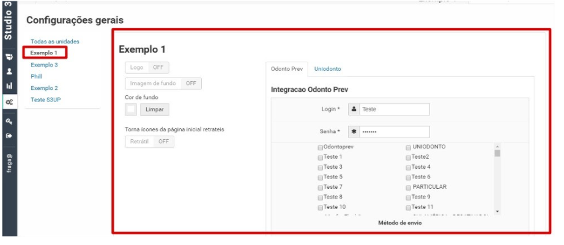Click the asterisk icon beside Senha field
The width and height of the screenshot is (564, 245).
pos(354,131)
